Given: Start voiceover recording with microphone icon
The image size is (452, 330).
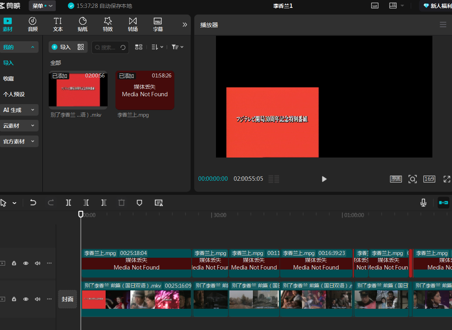Looking at the screenshot, I should [423, 203].
